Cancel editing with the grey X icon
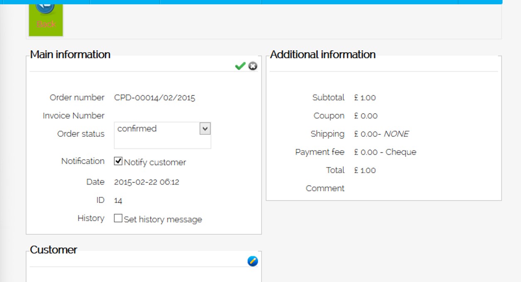The image size is (521, 282). pos(253,66)
